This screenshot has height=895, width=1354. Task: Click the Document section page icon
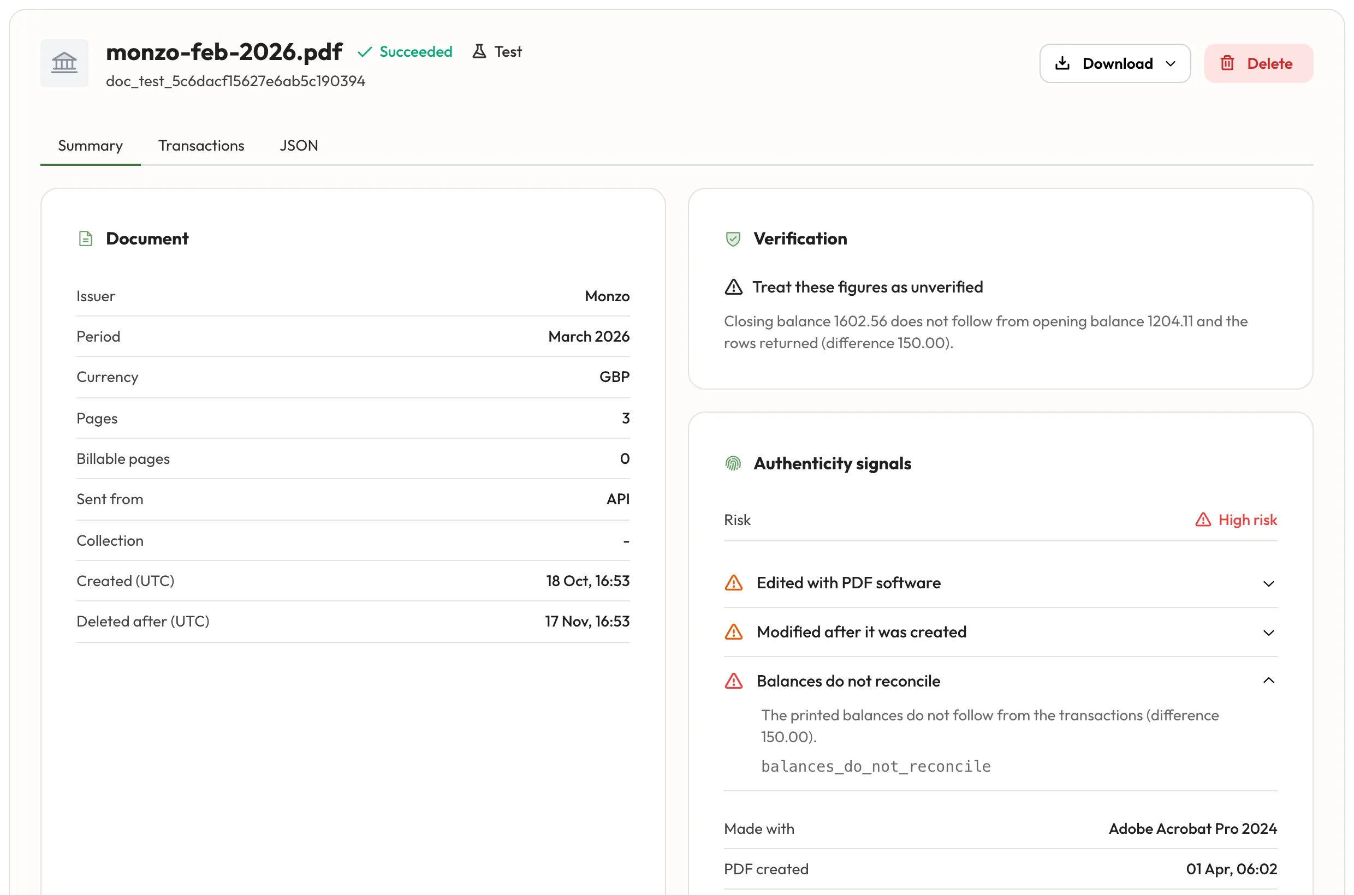(x=85, y=238)
